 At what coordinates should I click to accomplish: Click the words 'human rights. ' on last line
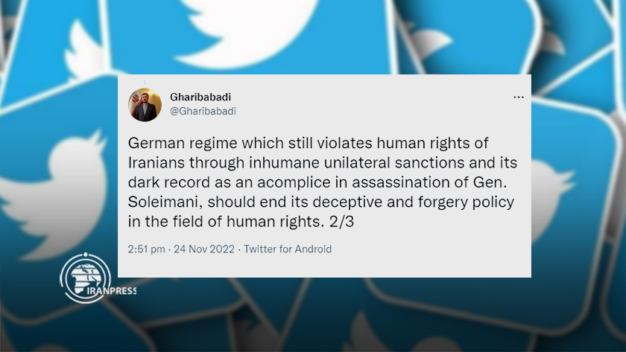[276, 222]
